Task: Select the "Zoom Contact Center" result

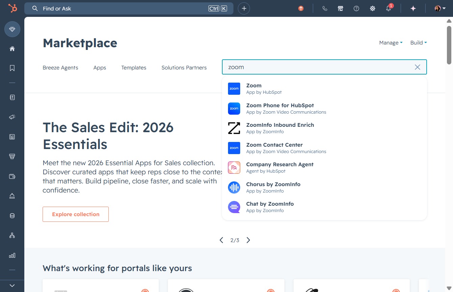Action: (x=324, y=148)
